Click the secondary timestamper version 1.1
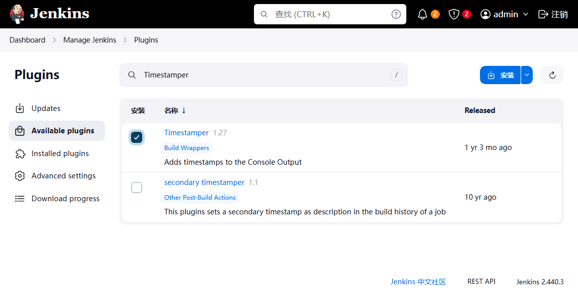Viewport: 578px width, 298px height. click(253, 182)
